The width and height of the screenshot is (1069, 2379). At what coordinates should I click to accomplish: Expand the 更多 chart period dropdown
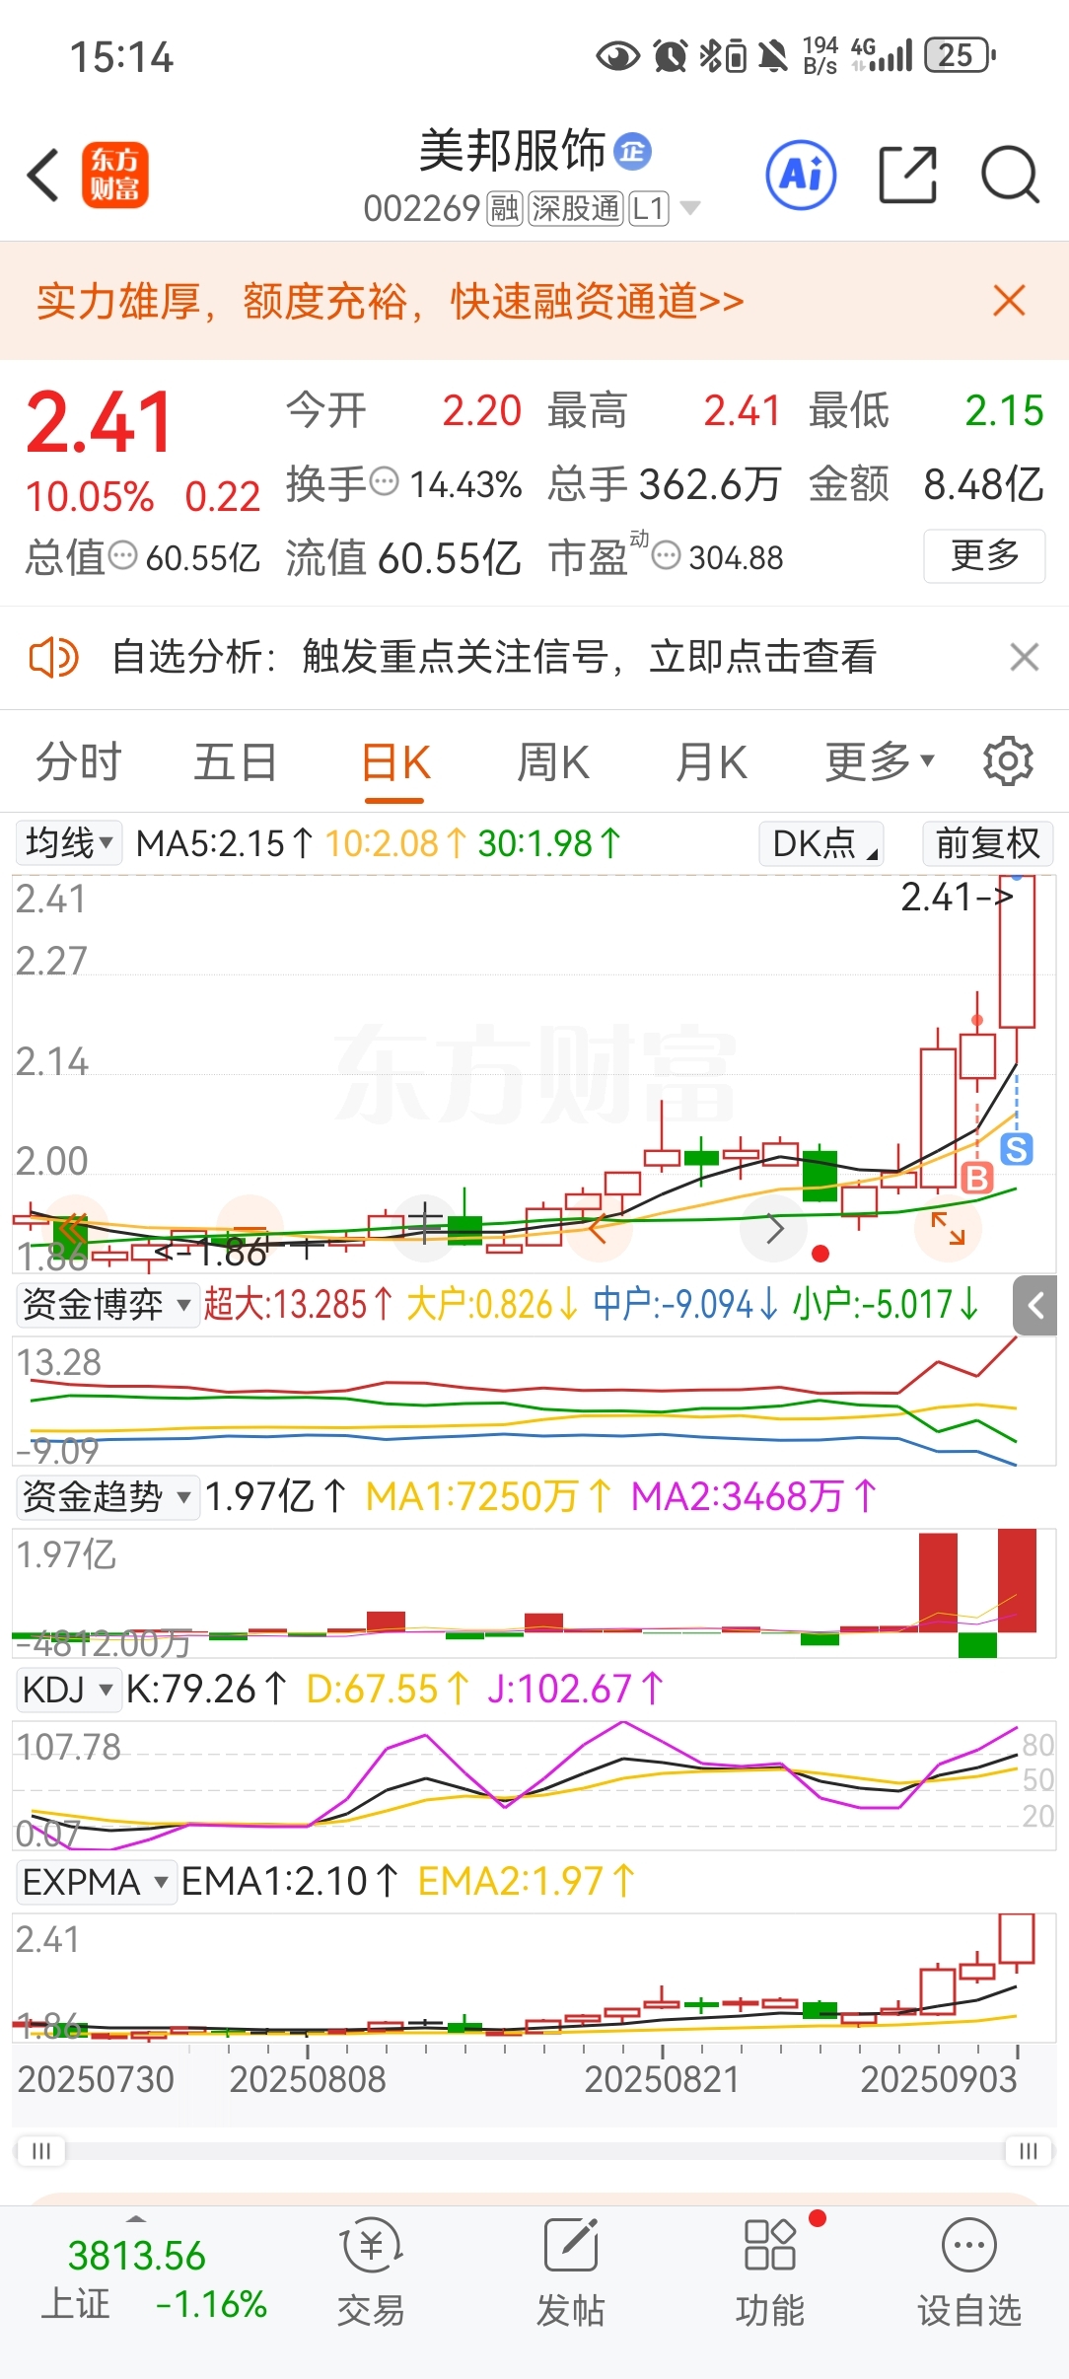pyautogui.click(x=879, y=762)
